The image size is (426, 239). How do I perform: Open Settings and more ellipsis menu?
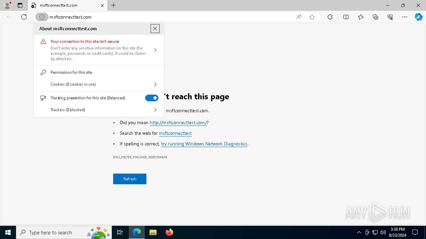[405, 17]
